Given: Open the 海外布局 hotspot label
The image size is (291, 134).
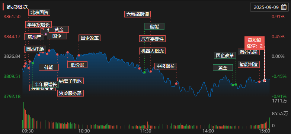Looking at the screenshot, I should 249,52.
